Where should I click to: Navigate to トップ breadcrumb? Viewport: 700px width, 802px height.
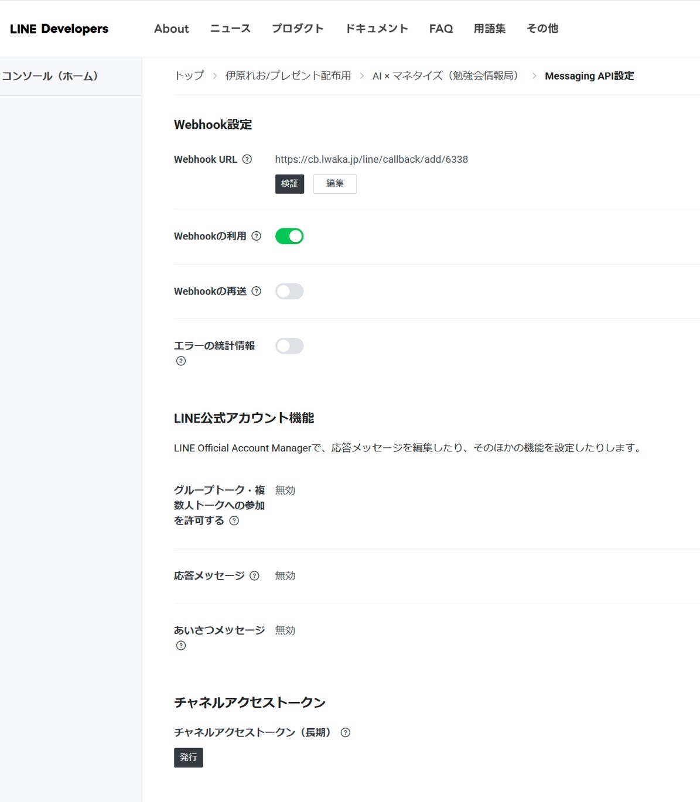189,76
